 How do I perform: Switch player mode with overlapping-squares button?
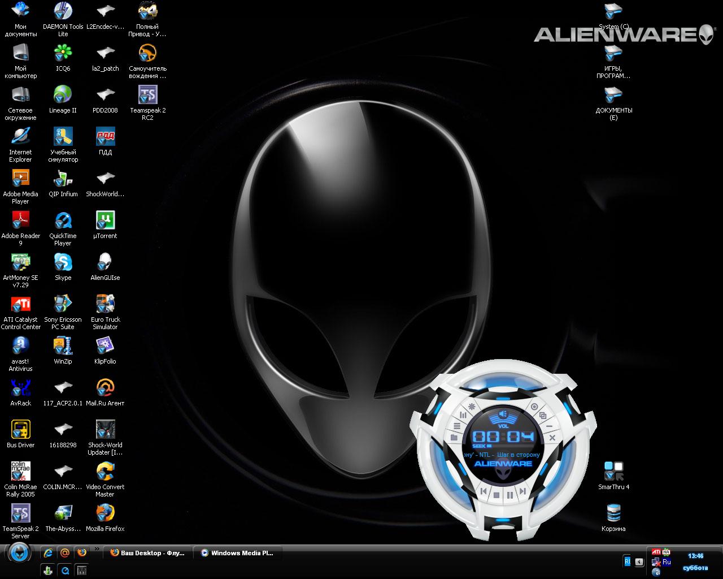pyautogui.click(x=543, y=416)
